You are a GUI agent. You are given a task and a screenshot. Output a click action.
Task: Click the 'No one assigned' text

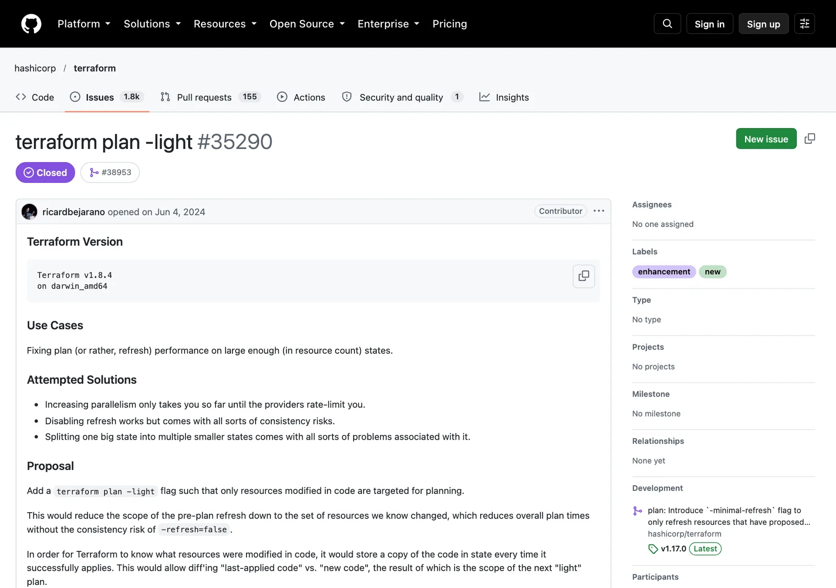[x=663, y=224]
